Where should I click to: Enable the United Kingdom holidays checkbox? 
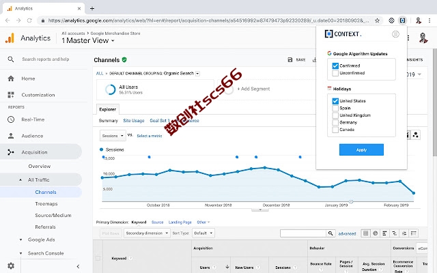(x=335, y=115)
